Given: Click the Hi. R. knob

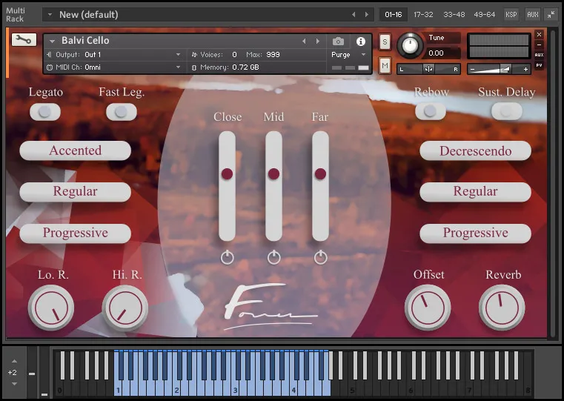Looking at the screenshot, I should [125, 308].
